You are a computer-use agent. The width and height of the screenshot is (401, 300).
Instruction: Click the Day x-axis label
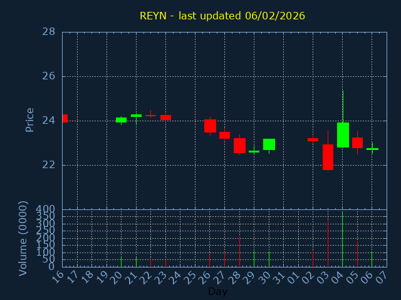tap(217, 291)
